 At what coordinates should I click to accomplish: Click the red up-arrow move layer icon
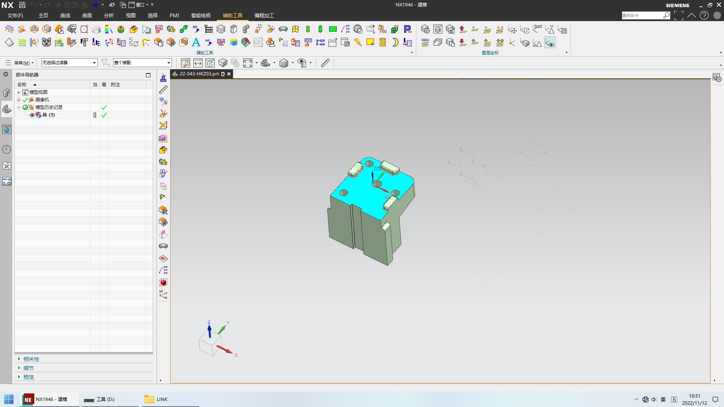pos(463,29)
